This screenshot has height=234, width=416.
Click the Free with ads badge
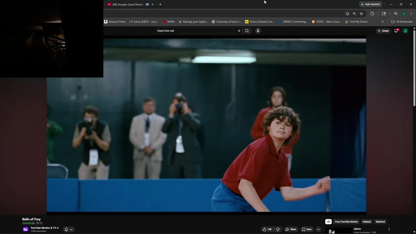point(29,223)
